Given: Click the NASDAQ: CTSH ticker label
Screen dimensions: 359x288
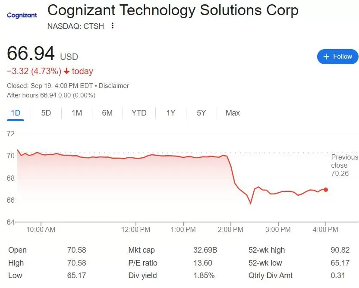Looking at the screenshot, I should pos(75,26).
